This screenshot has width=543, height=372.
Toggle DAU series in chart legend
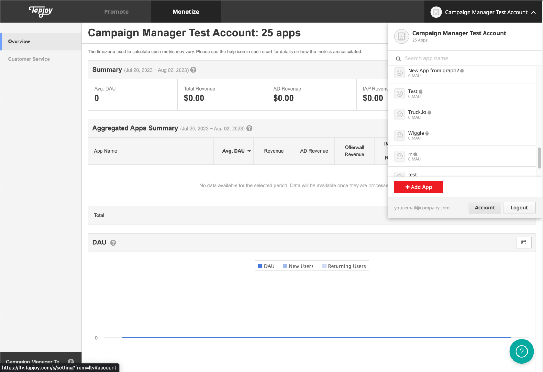click(266, 266)
